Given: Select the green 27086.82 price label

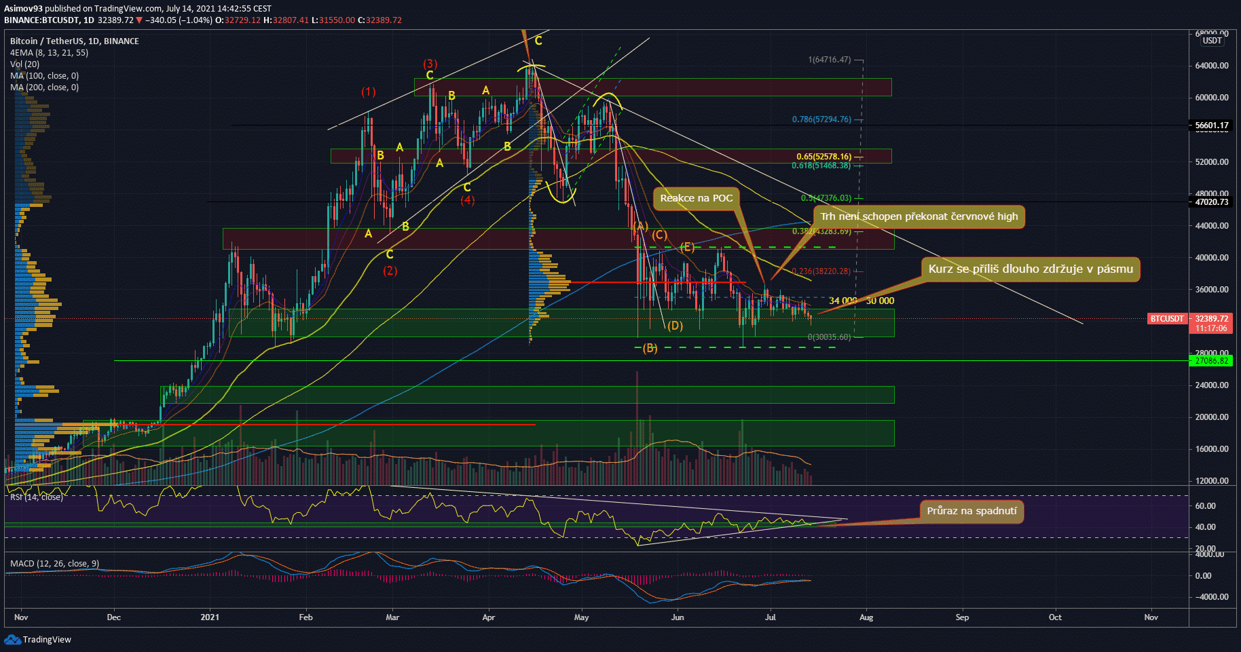Looking at the screenshot, I should (1211, 361).
